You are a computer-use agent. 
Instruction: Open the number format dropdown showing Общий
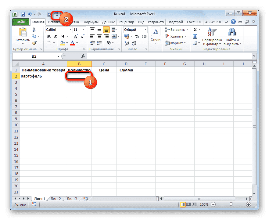[x=134, y=29]
